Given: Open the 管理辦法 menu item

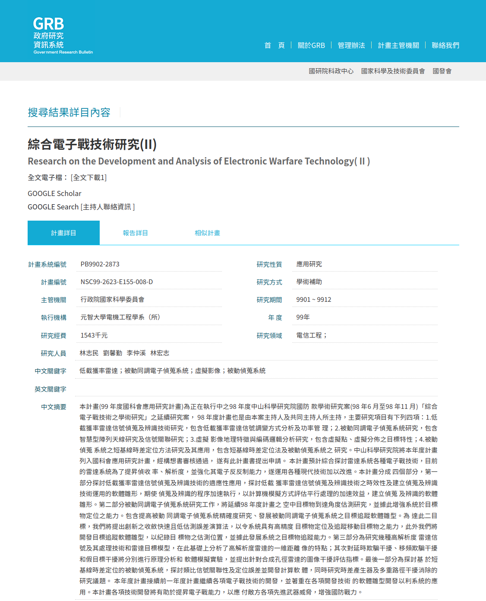Looking at the screenshot, I should coord(351,45).
